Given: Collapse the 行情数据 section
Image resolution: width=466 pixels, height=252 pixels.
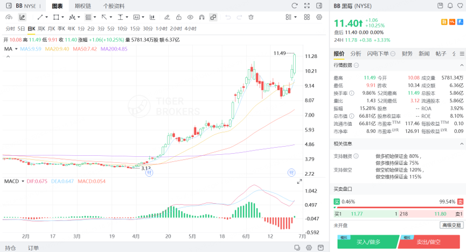Looking at the screenshot, I should [462, 65].
